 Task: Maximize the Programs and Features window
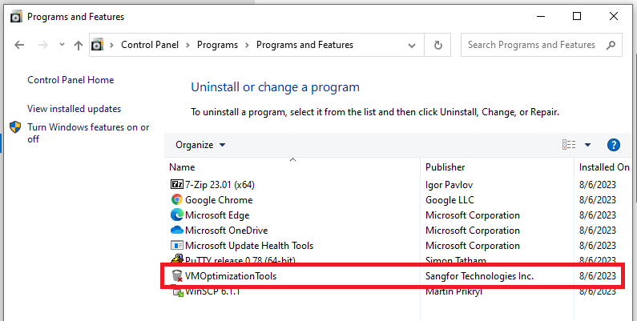(577, 16)
